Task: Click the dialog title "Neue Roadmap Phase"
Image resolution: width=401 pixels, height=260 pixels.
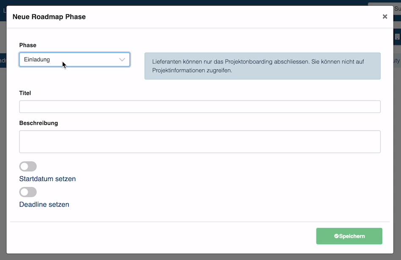Action: (x=49, y=17)
